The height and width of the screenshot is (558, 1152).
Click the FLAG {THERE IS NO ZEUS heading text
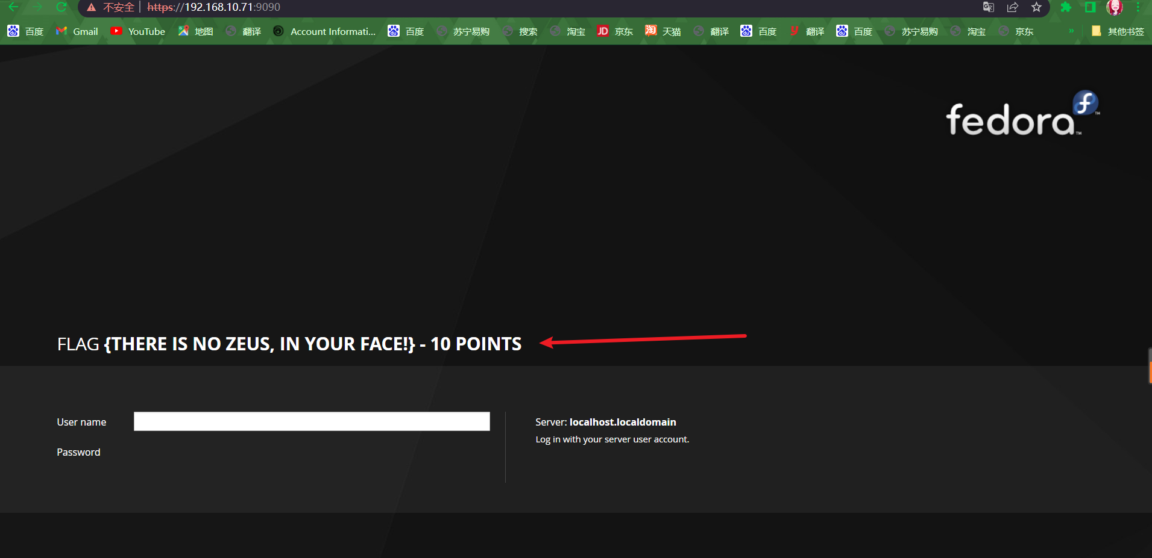click(x=289, y=344)
